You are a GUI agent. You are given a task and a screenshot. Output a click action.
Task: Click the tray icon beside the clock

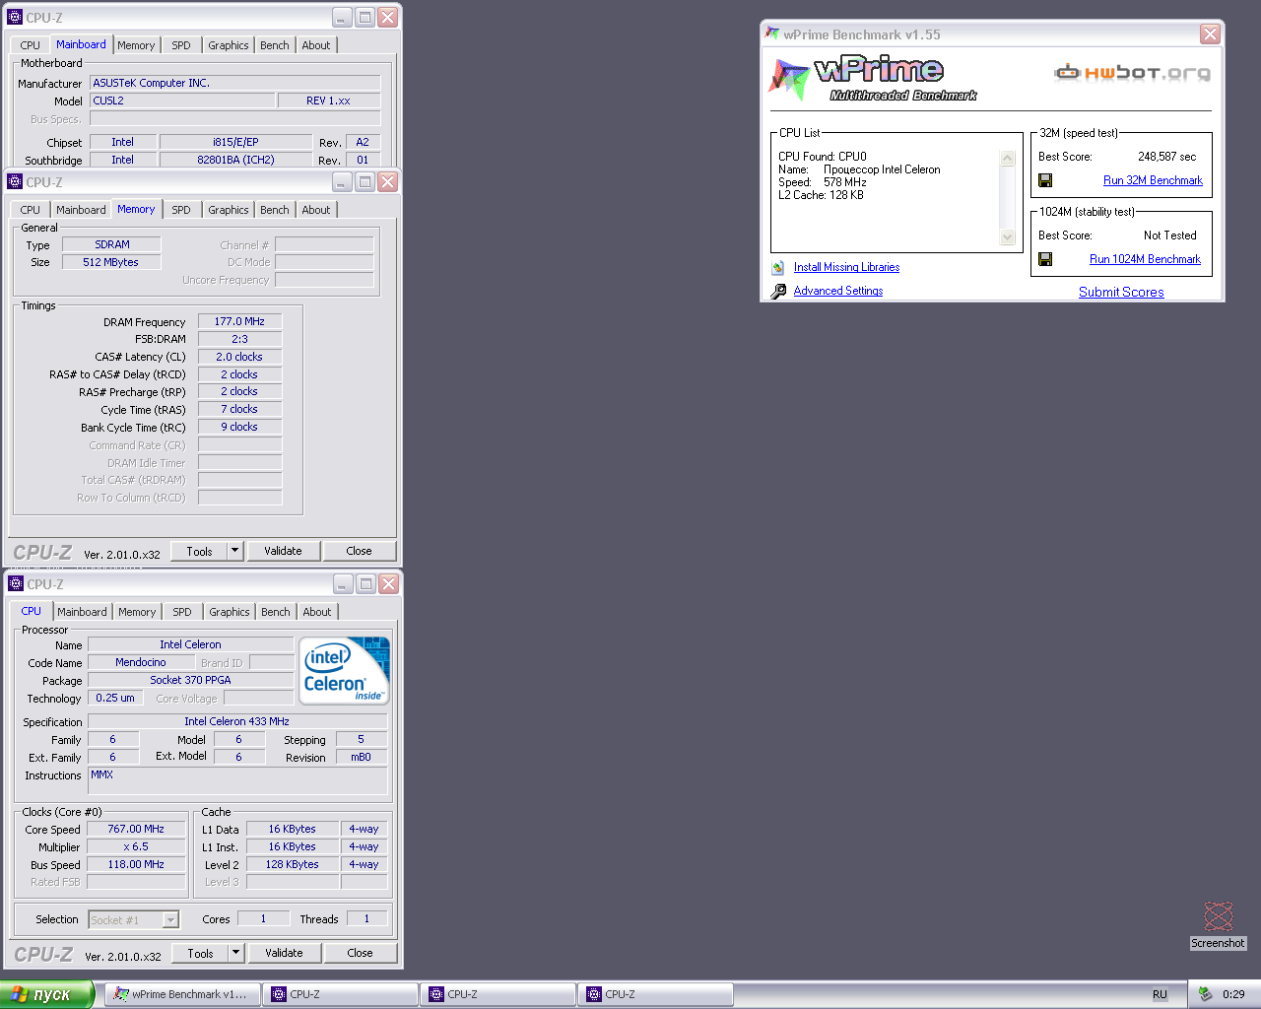[x=1205, y=994]
